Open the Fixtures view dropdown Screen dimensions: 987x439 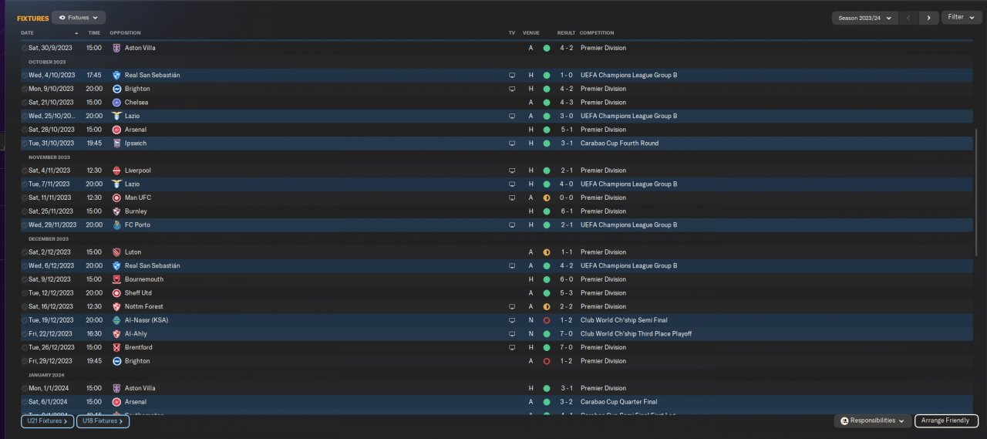79,17
